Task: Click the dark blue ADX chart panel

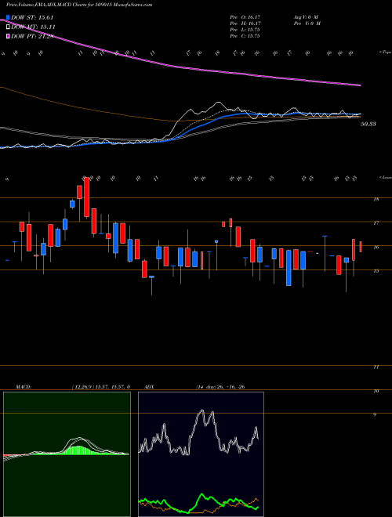Action: pyautogui.click(x=201, y=454)
